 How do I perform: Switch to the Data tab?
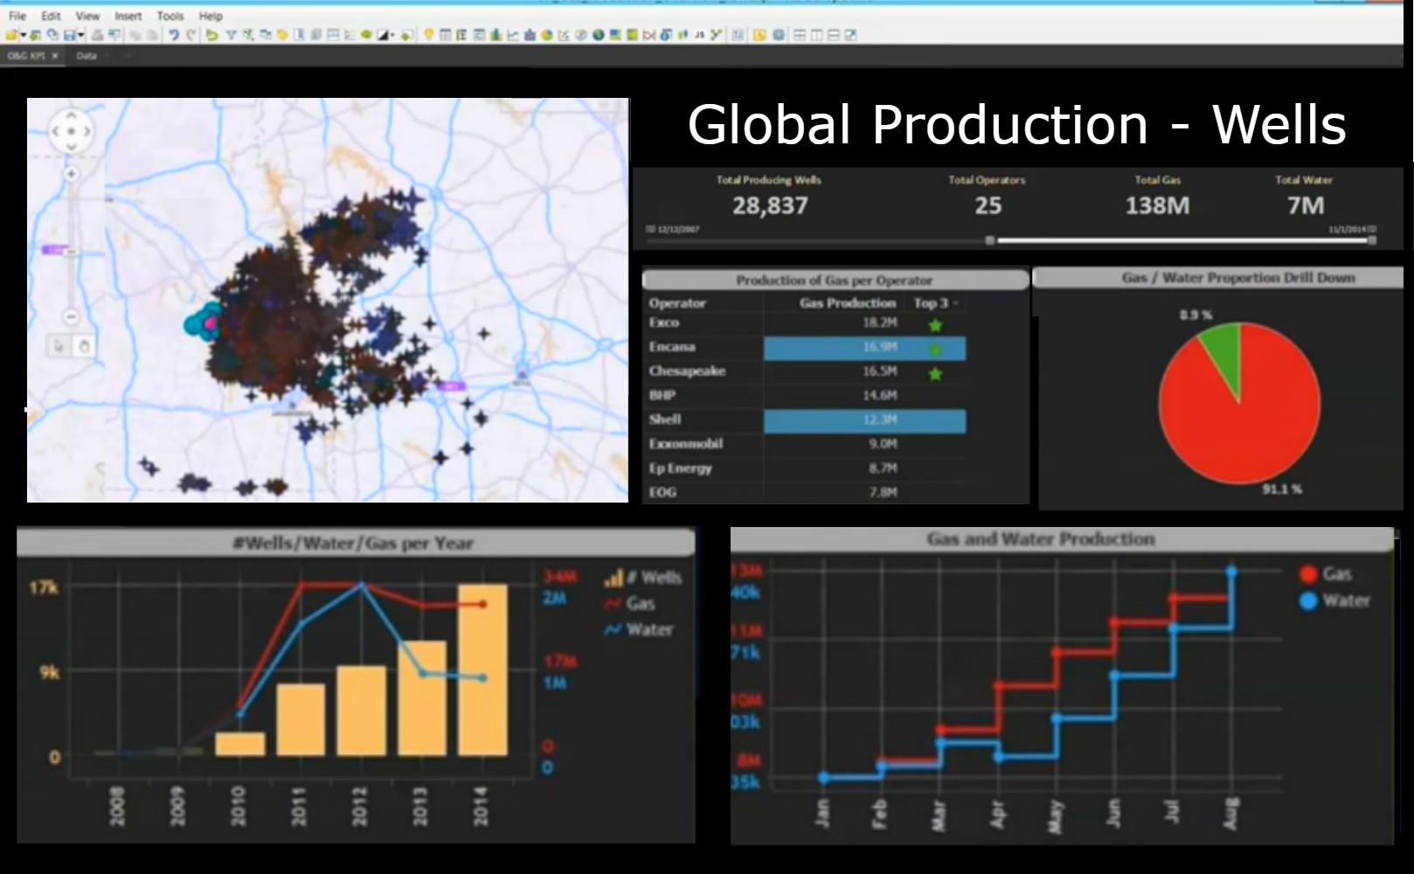[87, 56]
